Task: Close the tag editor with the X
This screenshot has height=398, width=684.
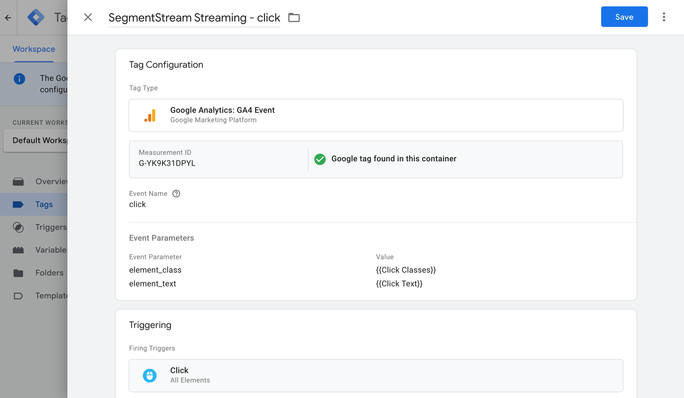Action: (88, 17)
